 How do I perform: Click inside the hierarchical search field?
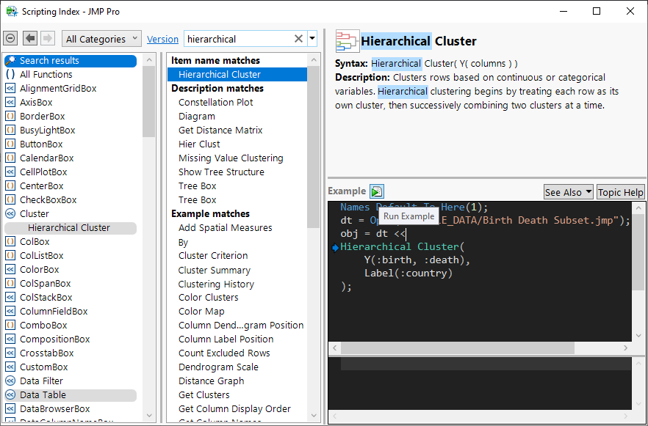[235, 39]
